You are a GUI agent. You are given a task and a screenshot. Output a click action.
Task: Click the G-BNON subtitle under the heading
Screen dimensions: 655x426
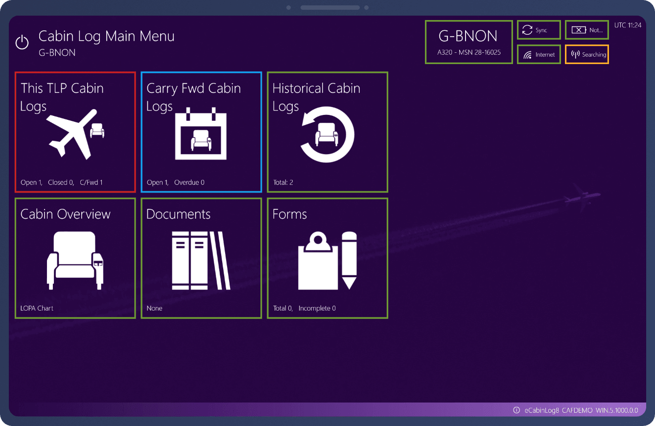click(x=57, y=53)
